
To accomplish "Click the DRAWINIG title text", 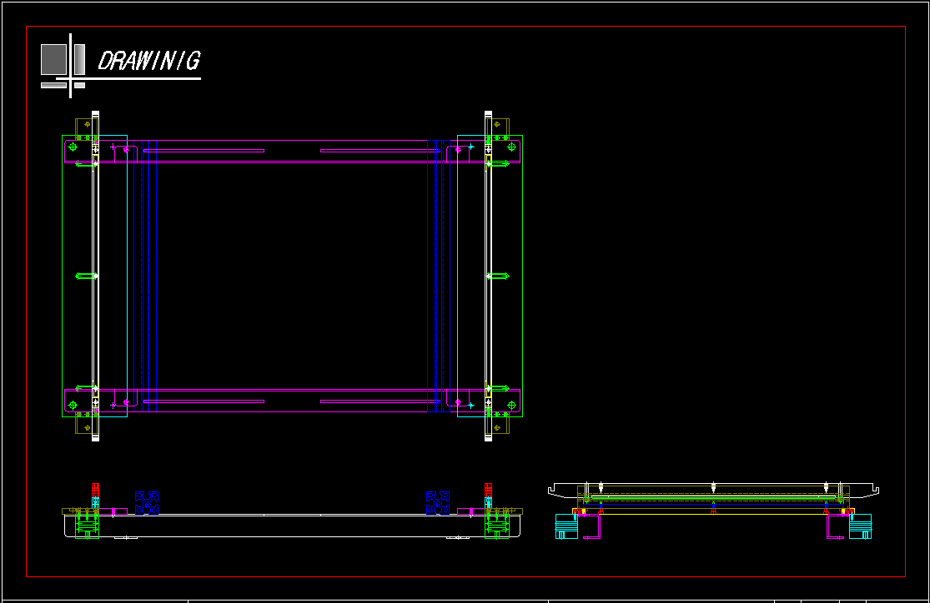I will pyautogui.click(x=148, y=61).
